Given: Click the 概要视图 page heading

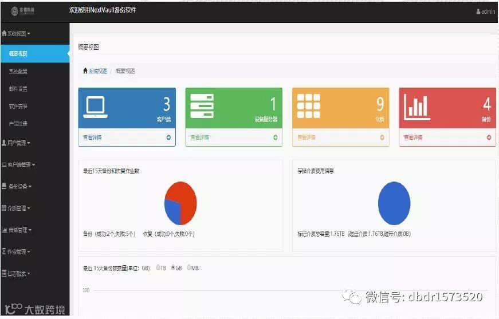Looking at the screenshot, I should [88, 47].
